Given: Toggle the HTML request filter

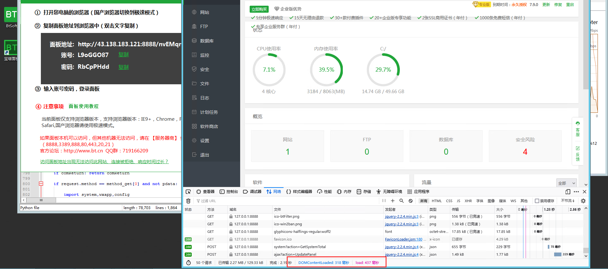Looking at the screenshot, I should (437, 201).
